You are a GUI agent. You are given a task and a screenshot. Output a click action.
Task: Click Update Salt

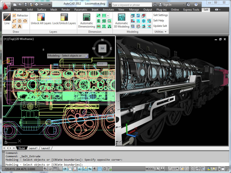tap(160, 26)
